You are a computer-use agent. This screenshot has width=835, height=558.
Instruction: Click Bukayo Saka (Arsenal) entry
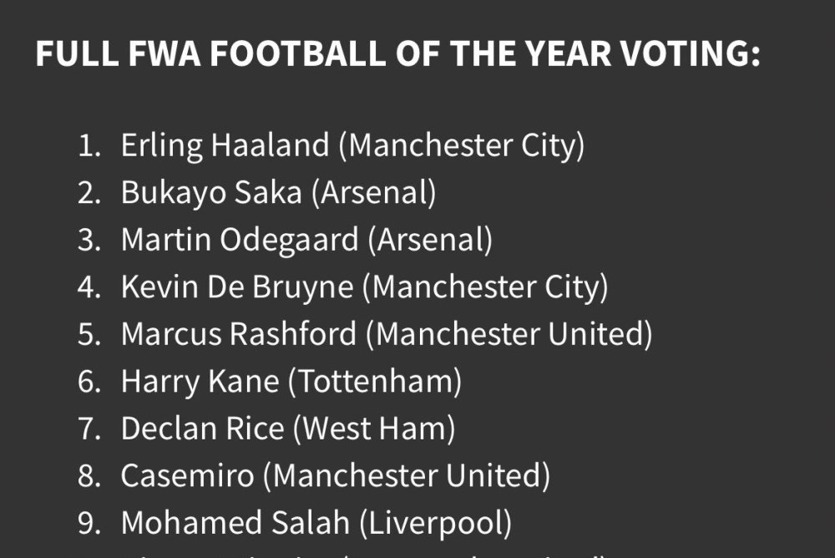coord(279,192)
